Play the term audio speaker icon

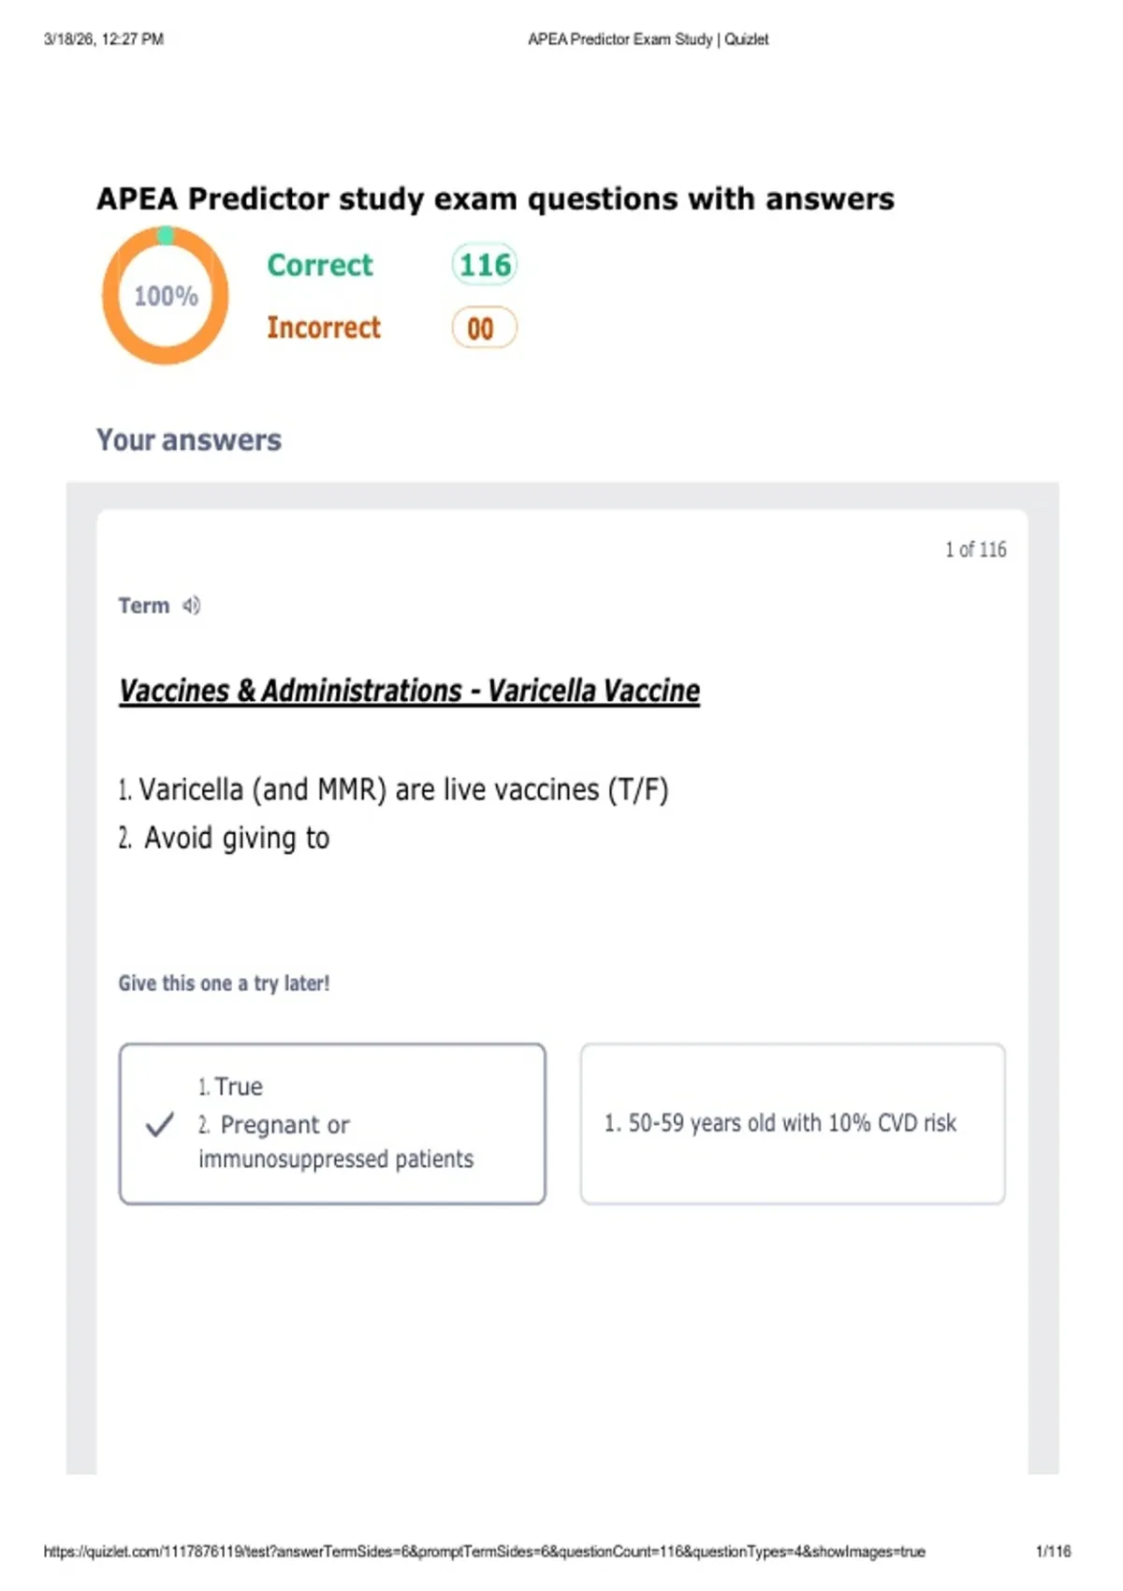[191, 606]
